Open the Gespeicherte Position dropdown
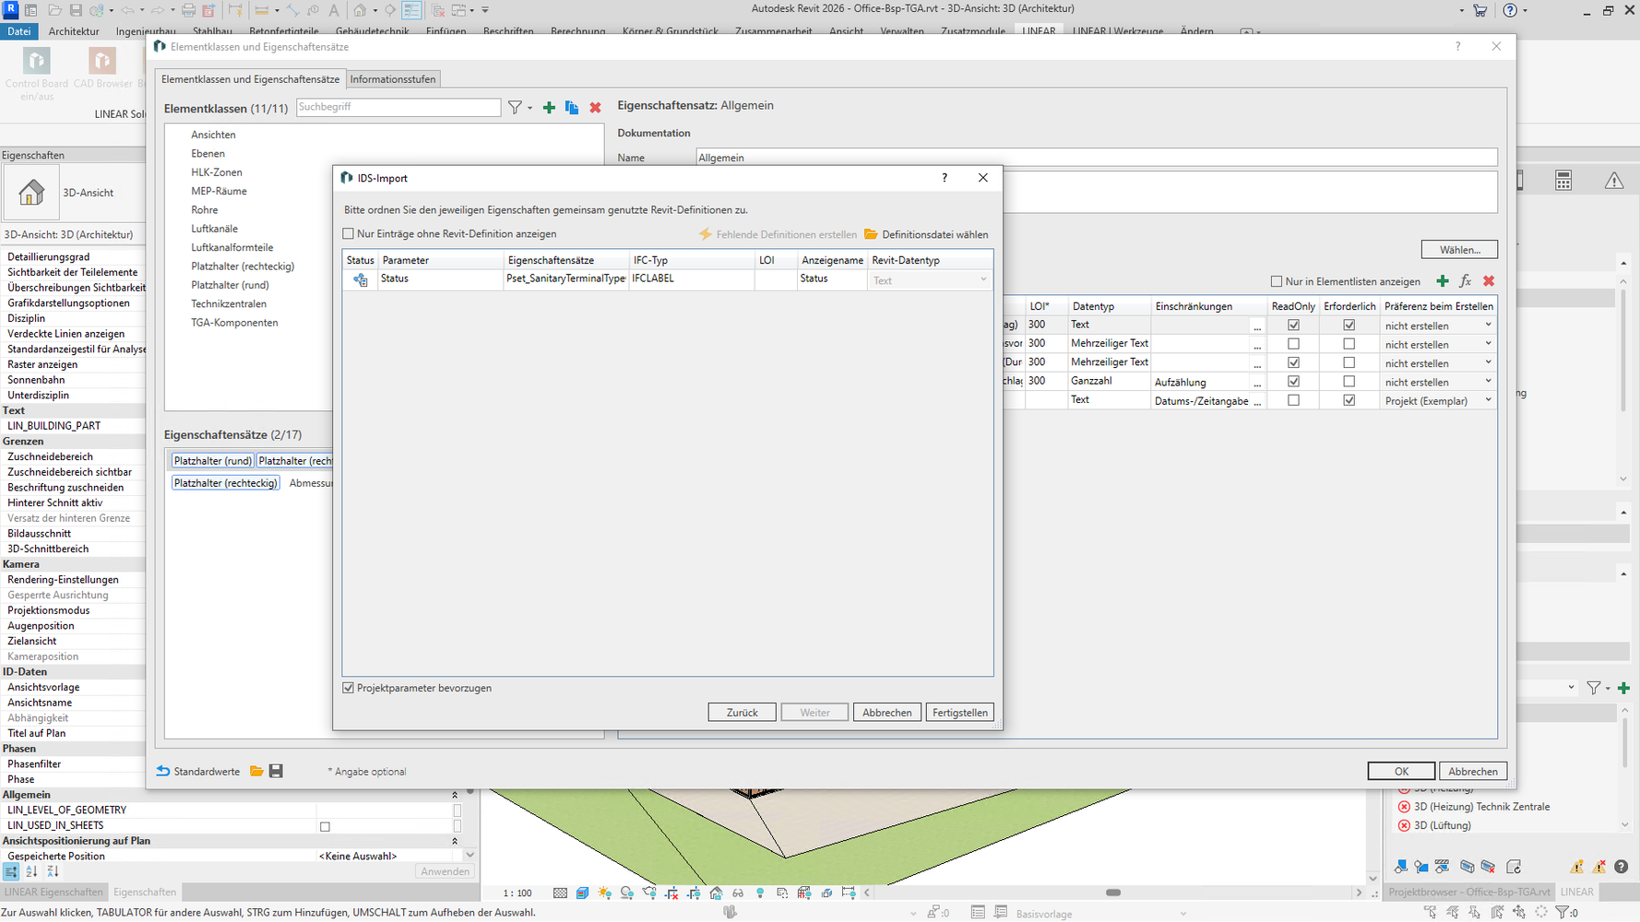Screen dimensions: 1640x922 tap(469, 856)
